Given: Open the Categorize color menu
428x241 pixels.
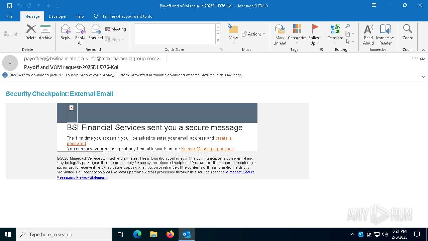Looking at the screenshot, I should [x=297, y=34].
